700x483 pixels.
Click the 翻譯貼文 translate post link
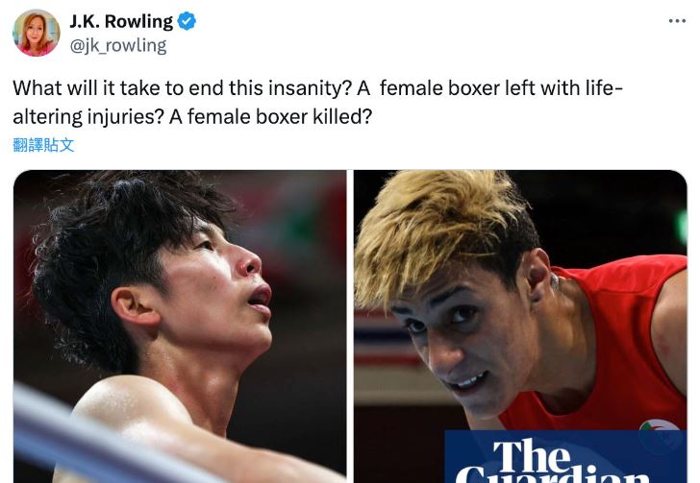point(43,145)
